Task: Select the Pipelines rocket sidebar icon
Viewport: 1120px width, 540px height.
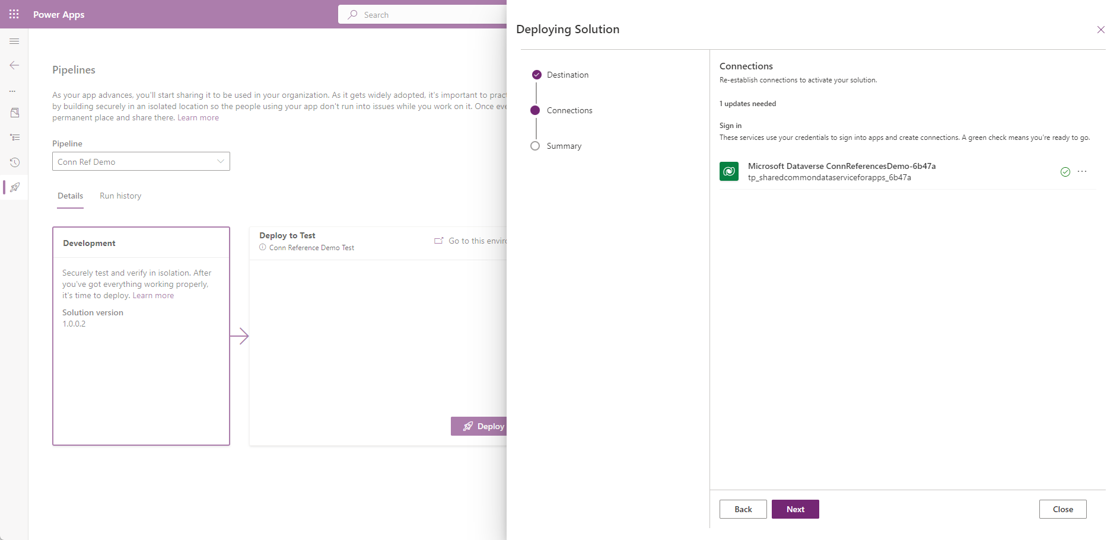Action: pos(15,187)
